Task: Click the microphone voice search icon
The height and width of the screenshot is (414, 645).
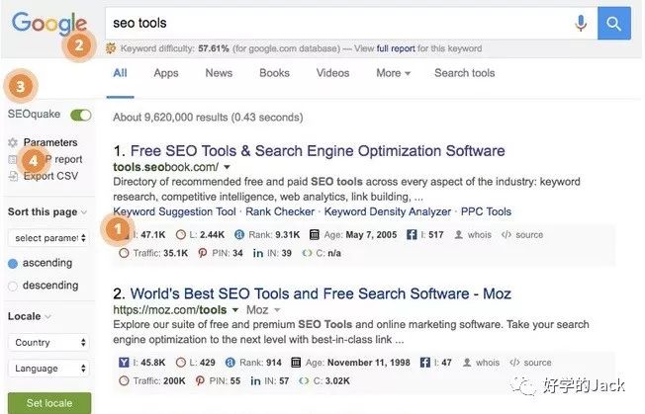Action: click(581, 23)
